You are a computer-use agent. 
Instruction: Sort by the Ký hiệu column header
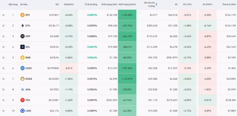[x=24, y=4]
